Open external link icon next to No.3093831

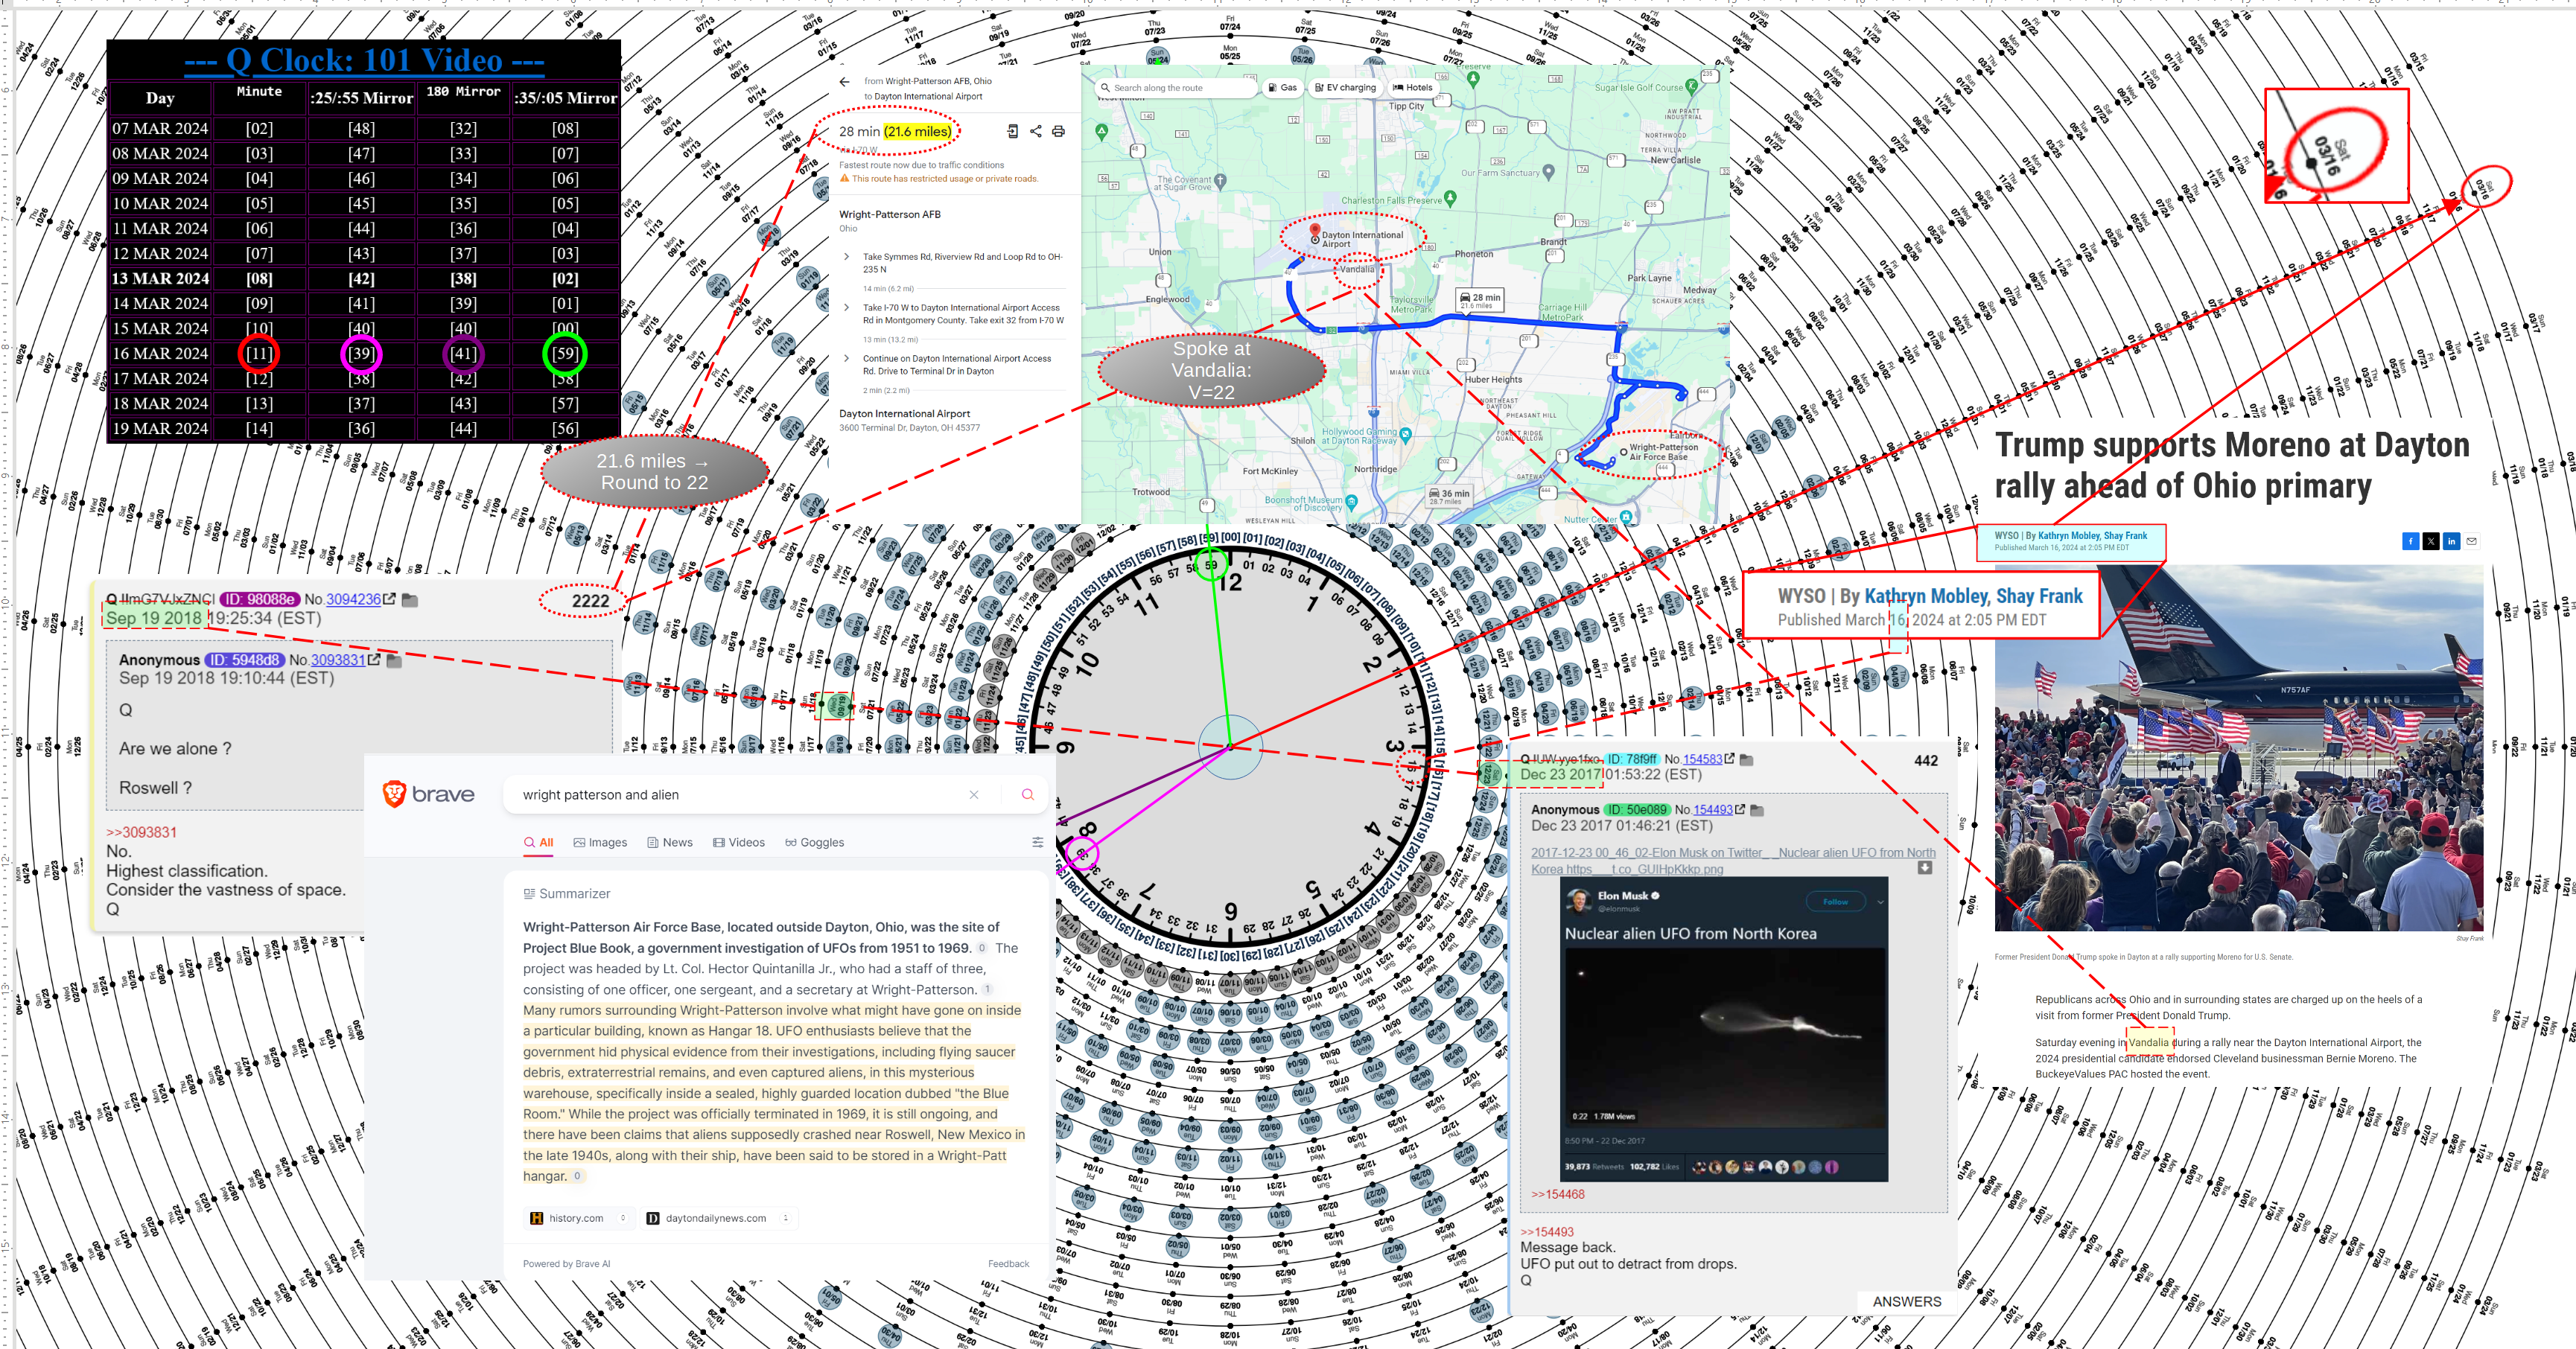pyautogui.click(x=374, y=660)
